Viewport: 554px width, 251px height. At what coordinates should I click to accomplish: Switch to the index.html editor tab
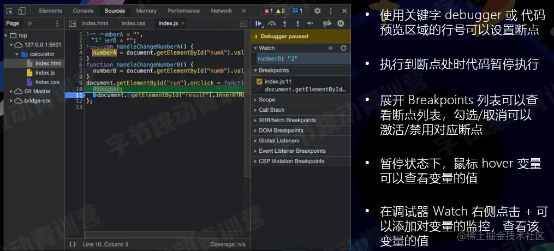click(96, 23)
